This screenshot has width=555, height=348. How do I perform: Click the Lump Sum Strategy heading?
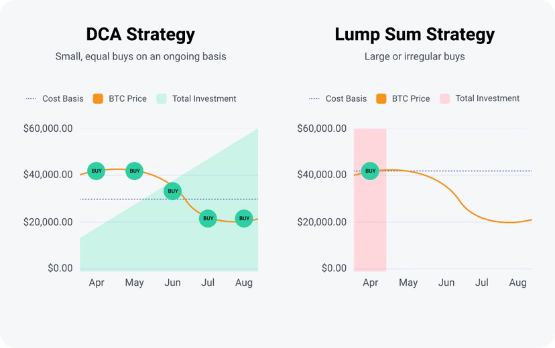(415, 35)
